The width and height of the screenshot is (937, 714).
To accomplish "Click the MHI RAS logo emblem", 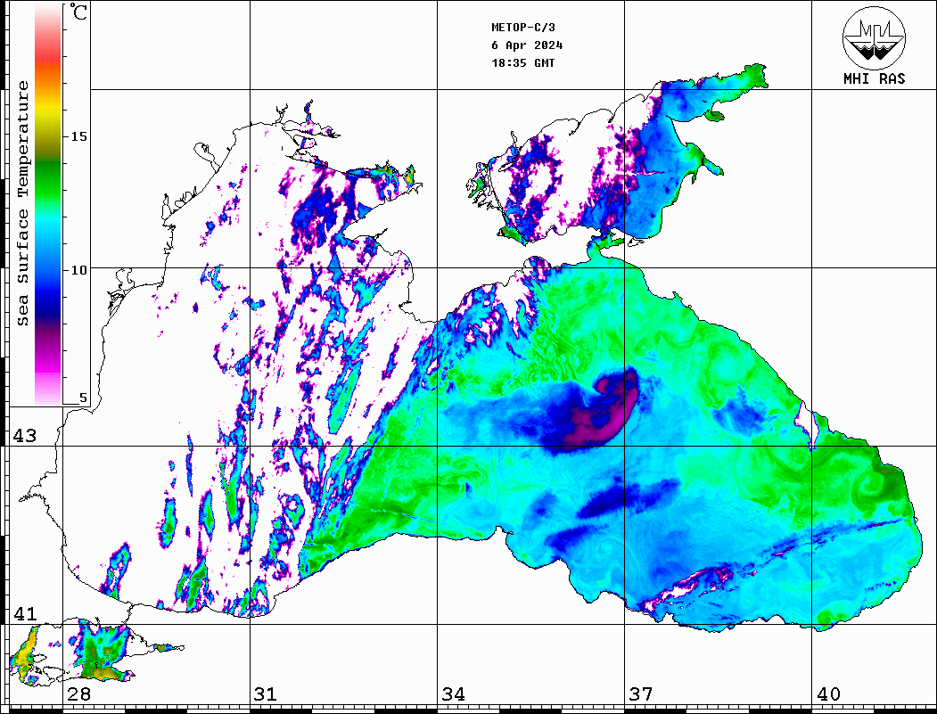I will (x=874, y=37).
